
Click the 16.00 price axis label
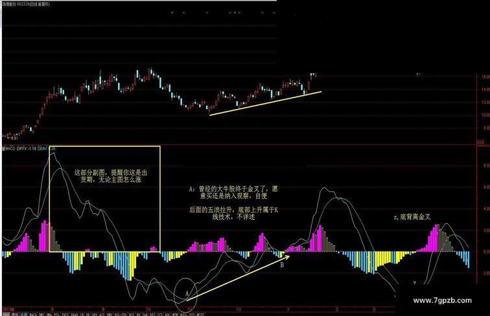coord(485,77)
